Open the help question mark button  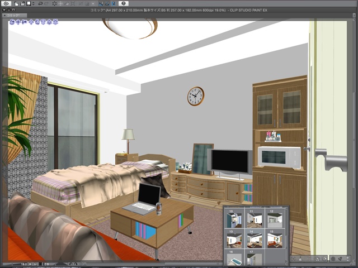click(123, 3)
